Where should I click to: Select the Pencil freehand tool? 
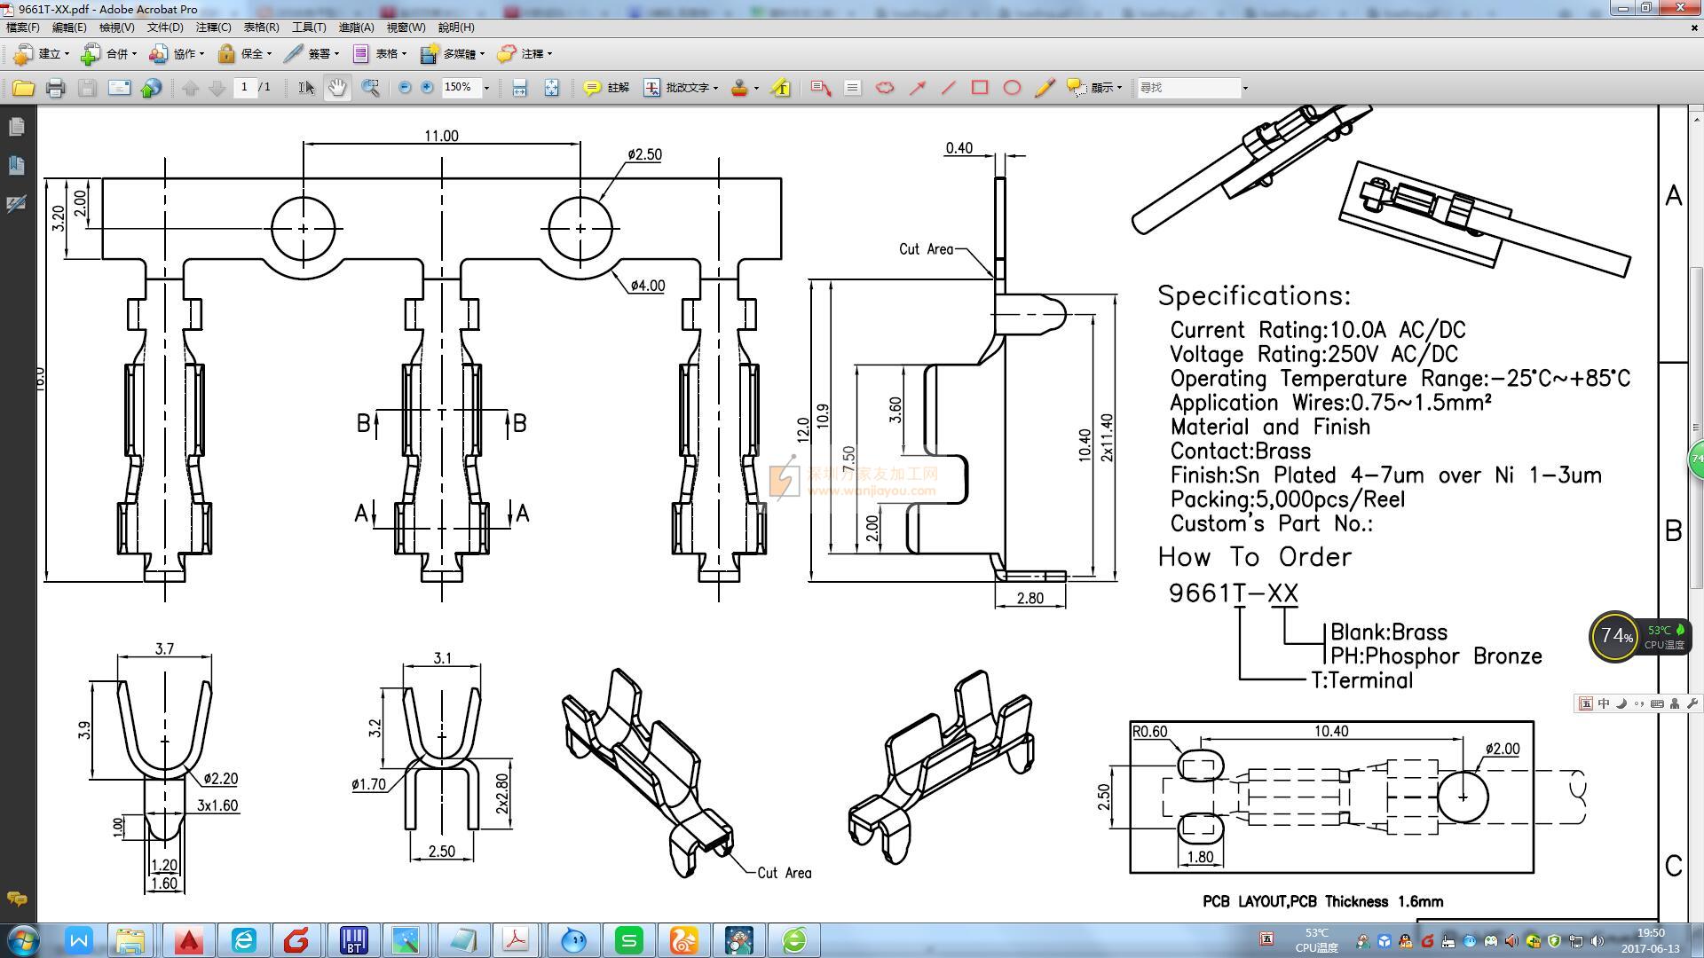pyautogui.click(x=1045, y=88)
